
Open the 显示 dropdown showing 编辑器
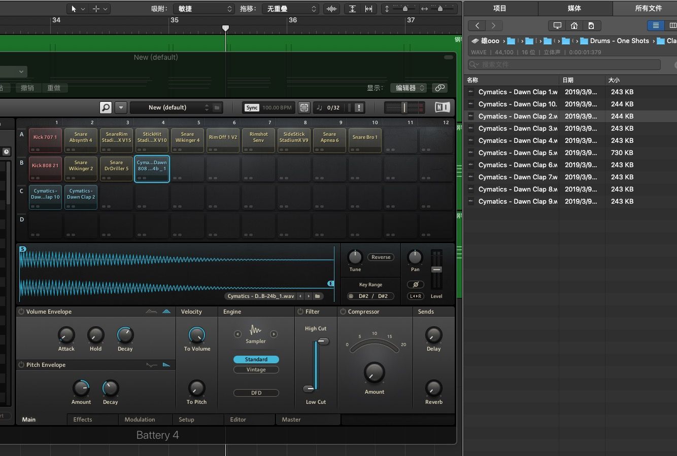[408, 88]
